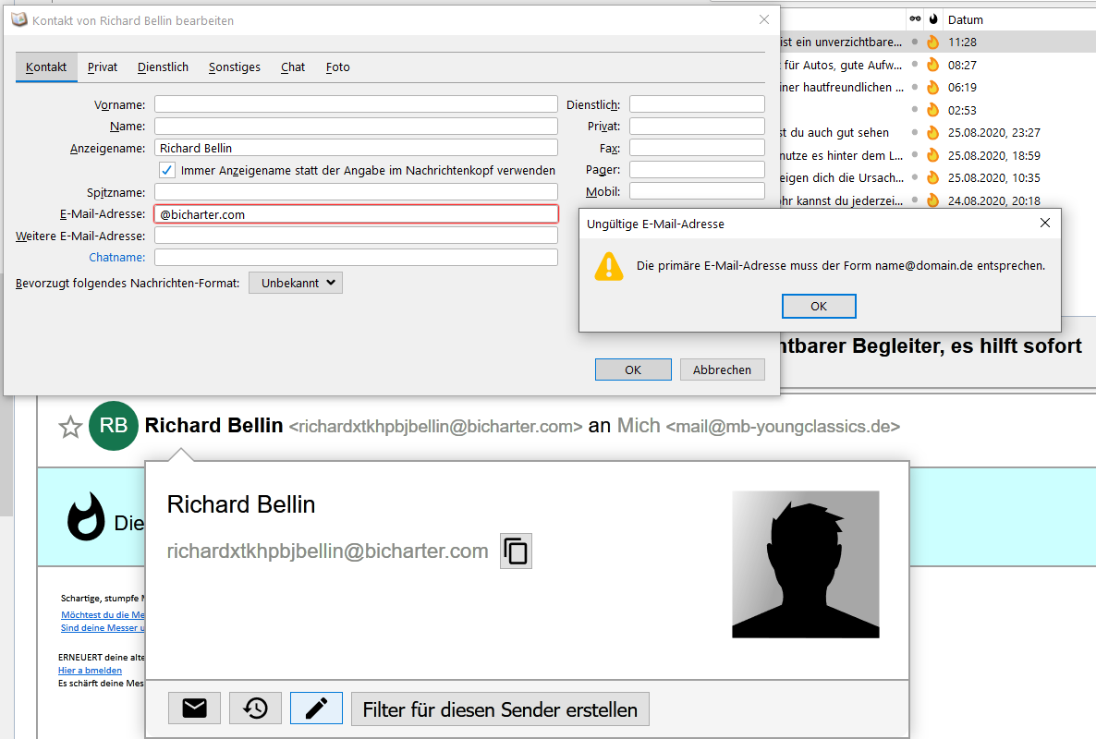Click the 'Möchtest du die Me…' link

click(102, 614)
